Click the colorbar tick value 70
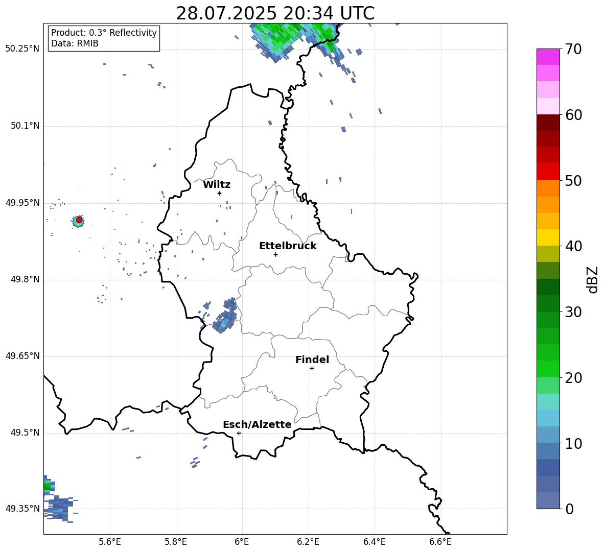 coord(573,49)
